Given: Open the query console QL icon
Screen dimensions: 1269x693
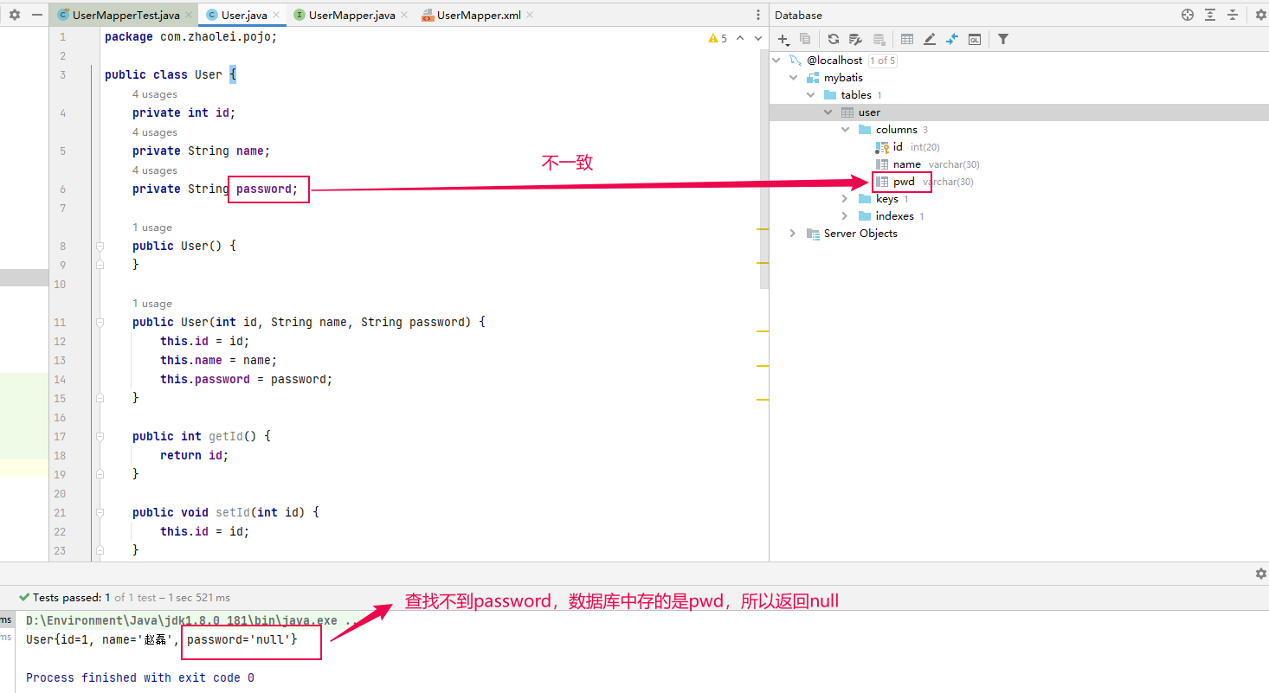Looking at the screenshot, I should coord(975,39).
